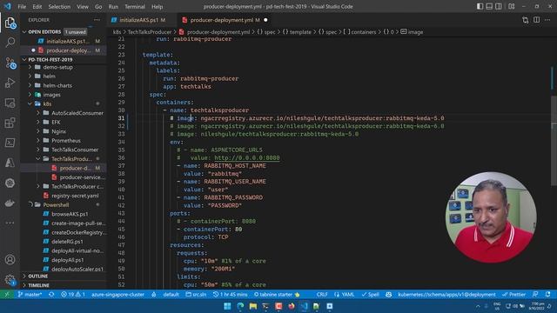Viewport: 557px width, 313px height.
Task: Open editor more actions menu
Action: (547, 20)
